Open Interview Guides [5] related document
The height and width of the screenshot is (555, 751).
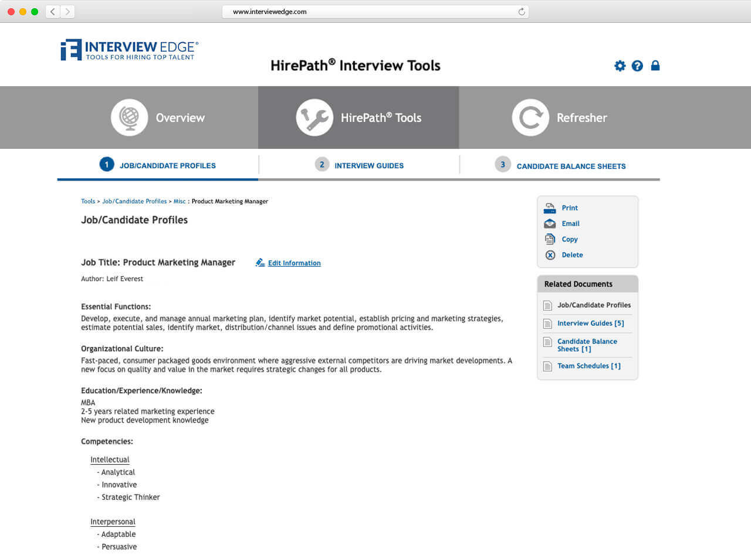point(591,324)
